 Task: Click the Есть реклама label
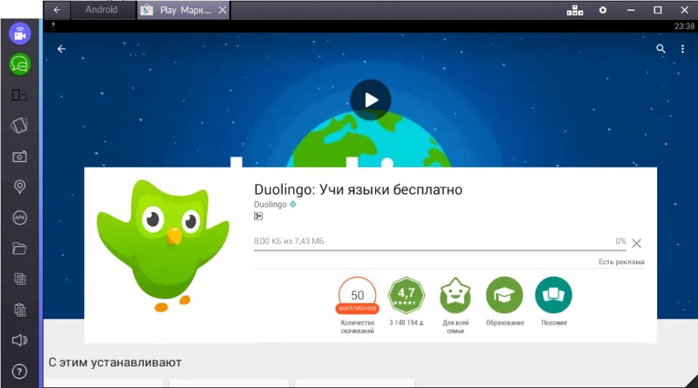(x=622, y=262)
